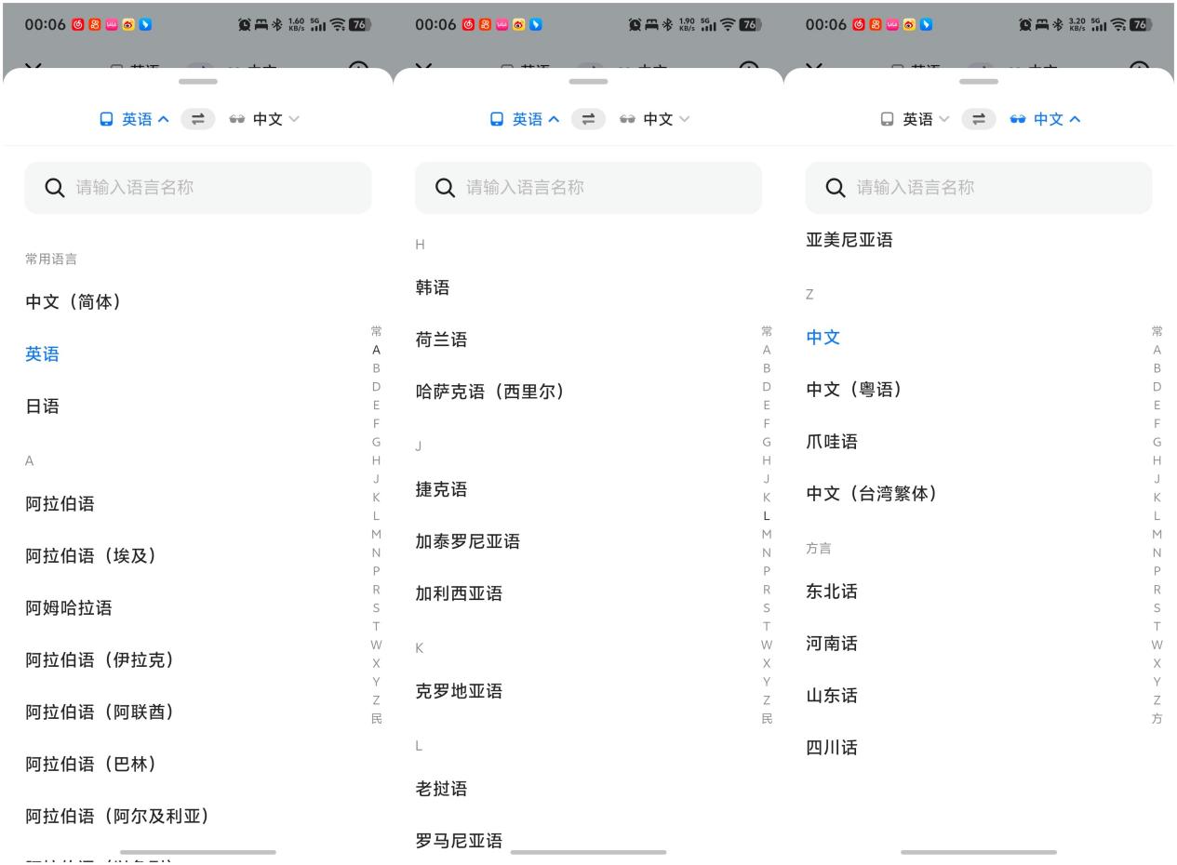Choose 四川话 from the dialect list
This screenshot has width=1177, height=865.
point(832,748)
